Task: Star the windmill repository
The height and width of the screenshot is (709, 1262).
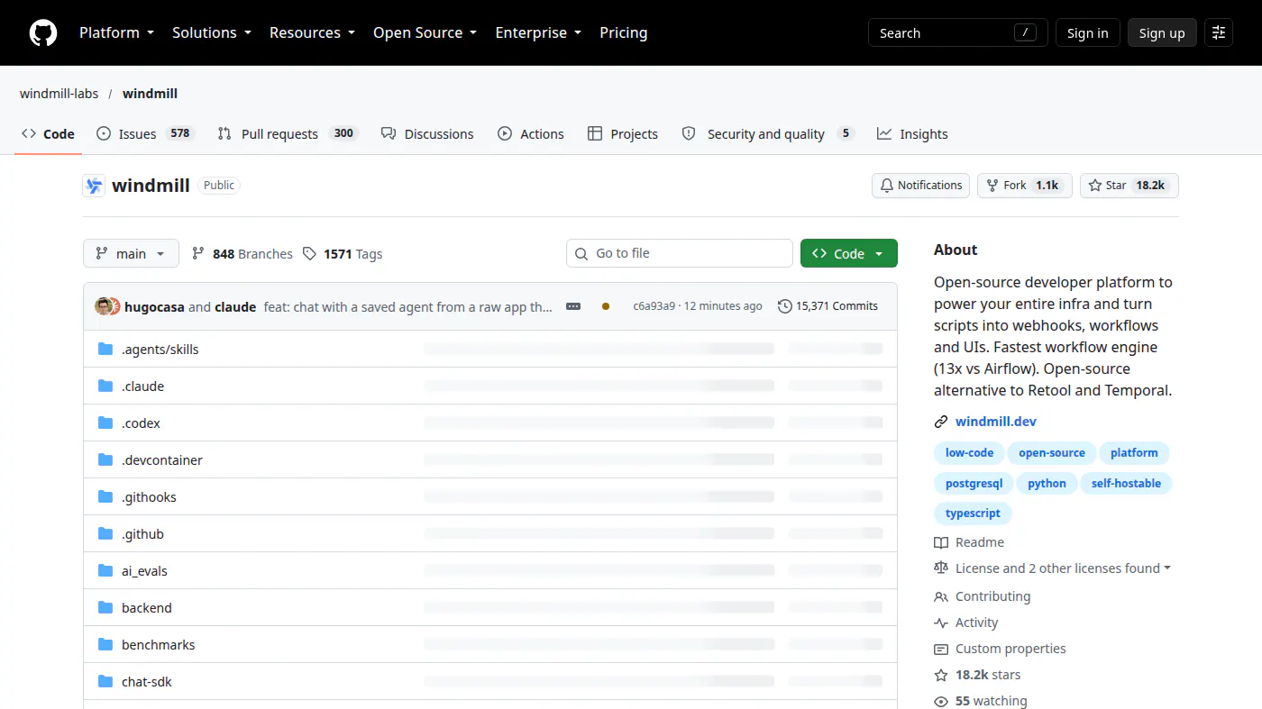Action: [x=1129, y=186]
